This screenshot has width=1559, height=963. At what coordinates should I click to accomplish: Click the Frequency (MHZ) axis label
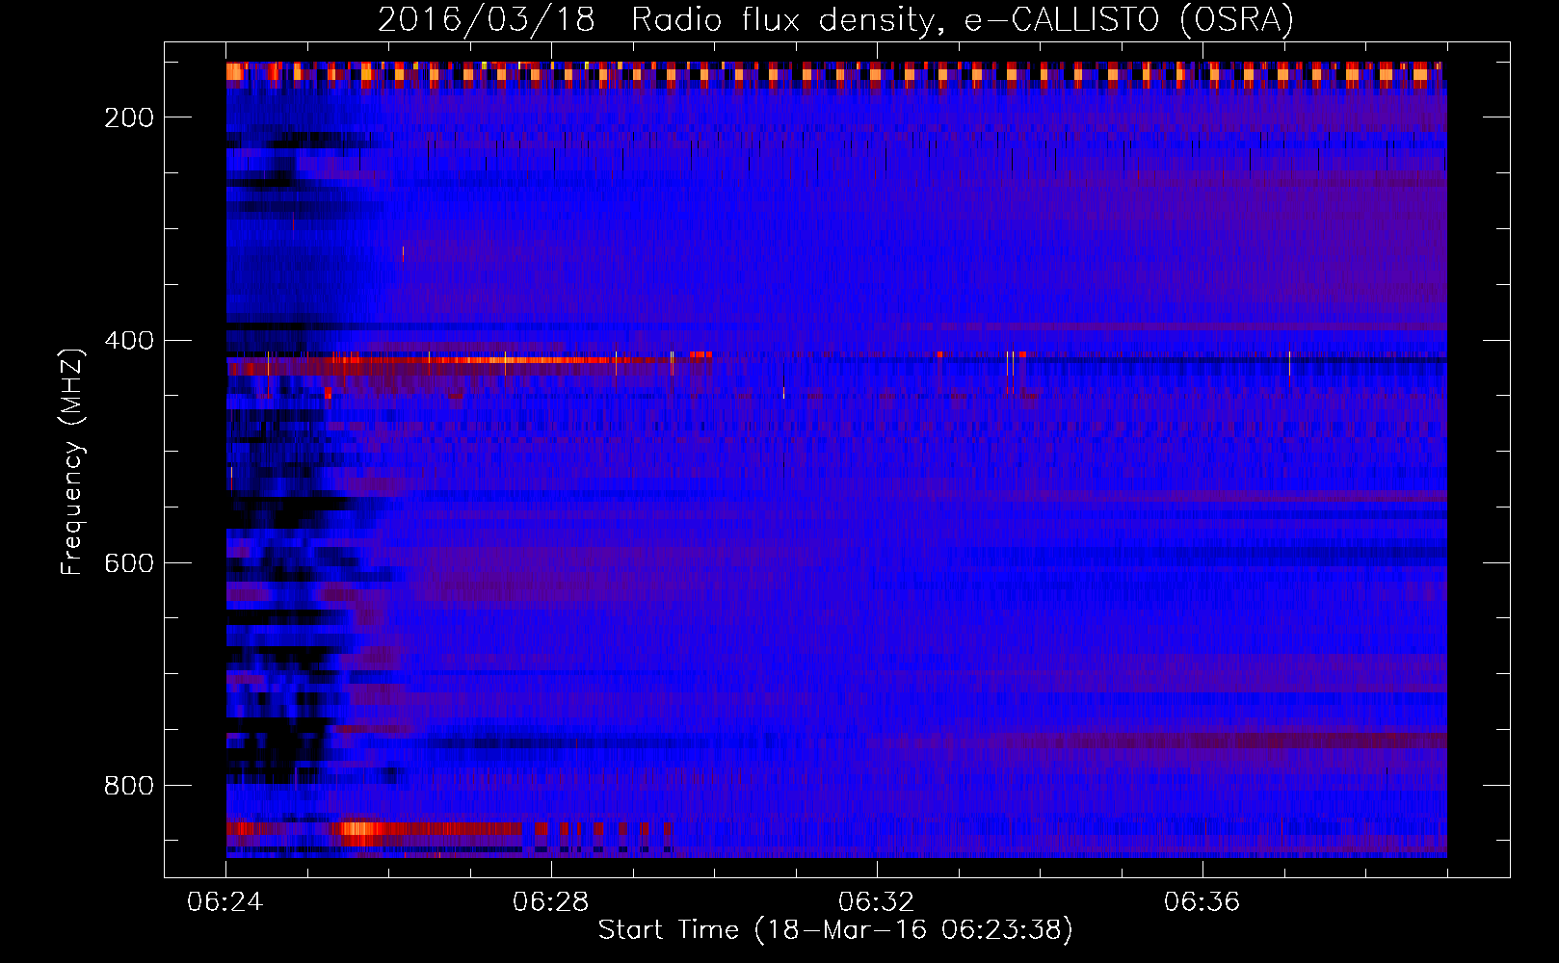[x=72, y=461]
